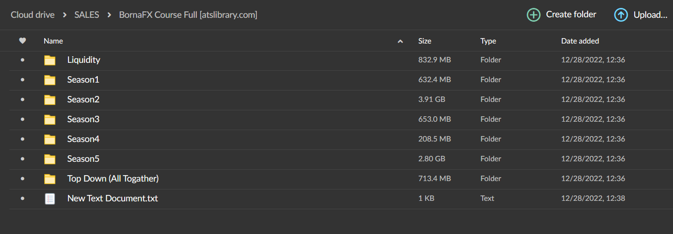
Task: Click the Liquidity folder icon
Action: pos(50,60)
